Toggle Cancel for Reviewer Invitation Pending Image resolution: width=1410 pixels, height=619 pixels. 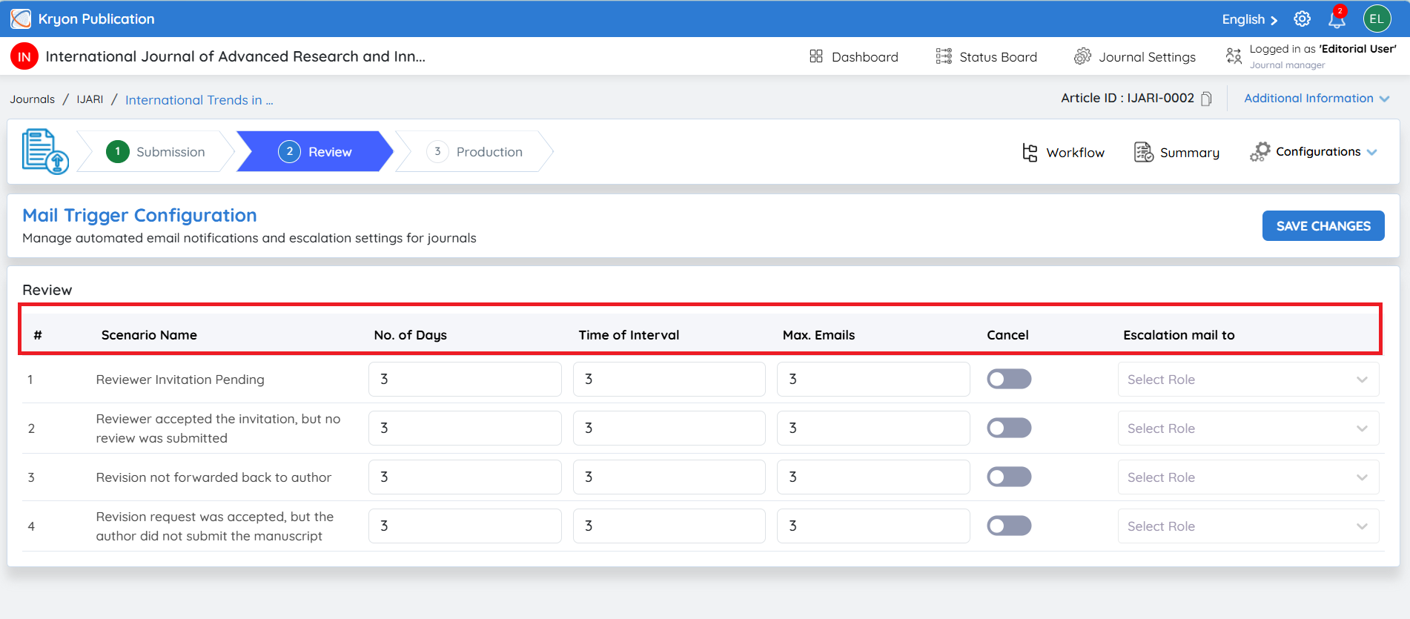pyautogui.click(x=1009, y=379)
